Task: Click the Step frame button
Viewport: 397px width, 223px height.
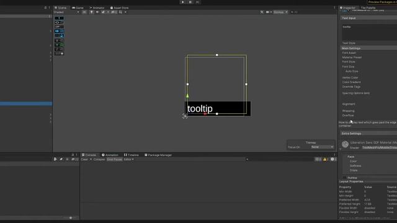Action: click(x=197, y=2)
